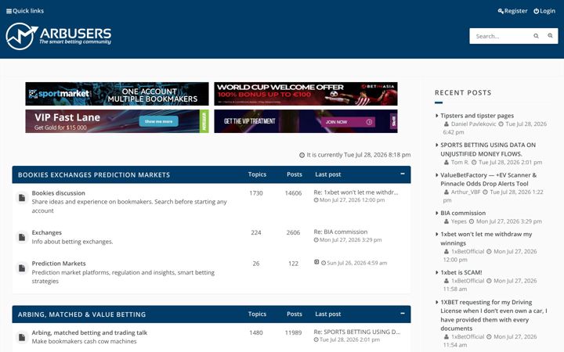This screenshot has width=564, height=352.
Task: Open recent post Sports Betting Using Data
Action: coord(488,149)
